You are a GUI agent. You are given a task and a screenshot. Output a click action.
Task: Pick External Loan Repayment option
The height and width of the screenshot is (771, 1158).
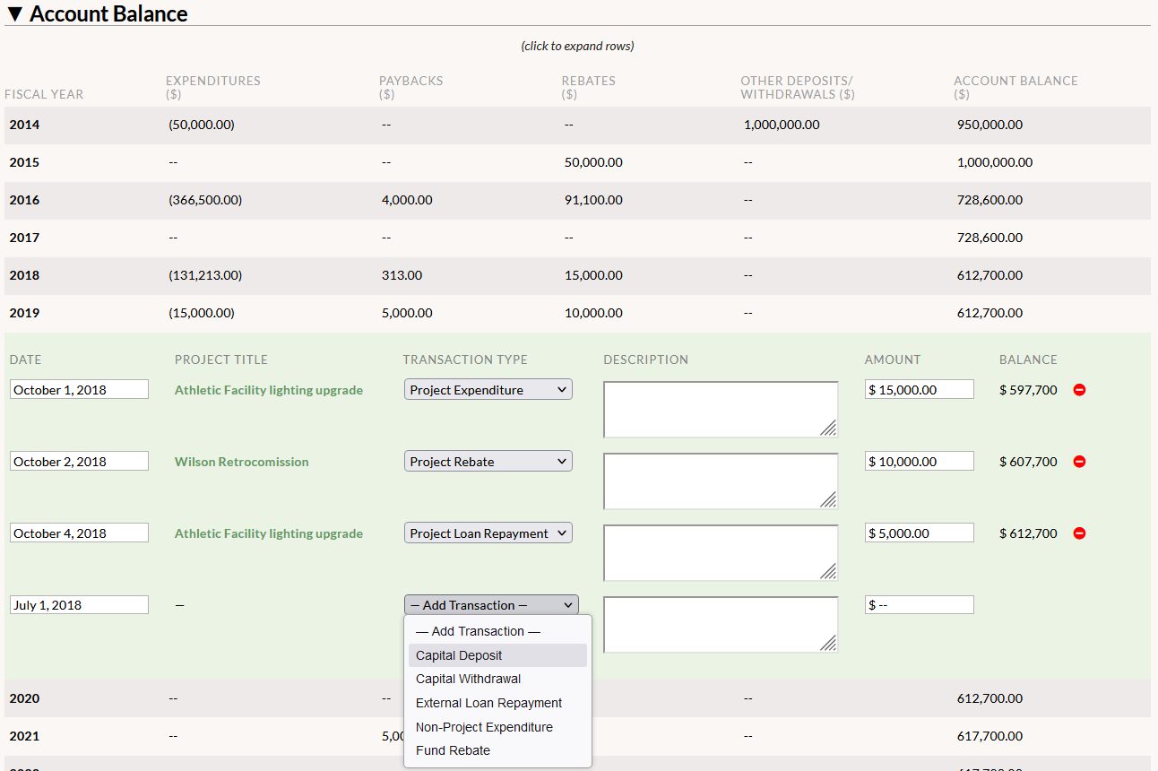point(497,703)
